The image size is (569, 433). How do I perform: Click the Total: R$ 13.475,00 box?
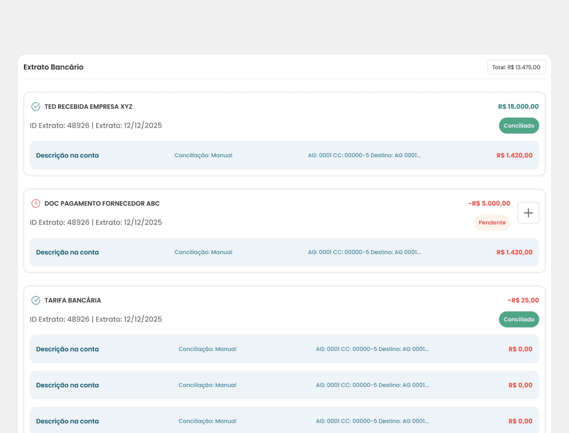516,67
